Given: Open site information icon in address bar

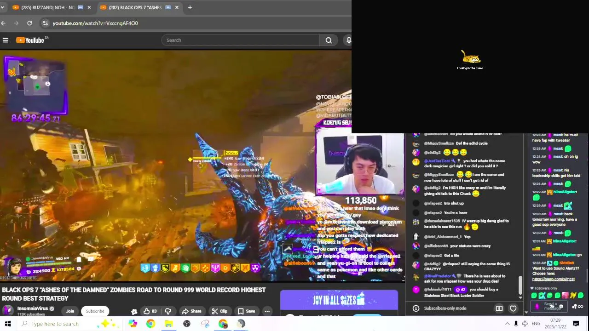Looking at the screenshot, I should (45, 23).
